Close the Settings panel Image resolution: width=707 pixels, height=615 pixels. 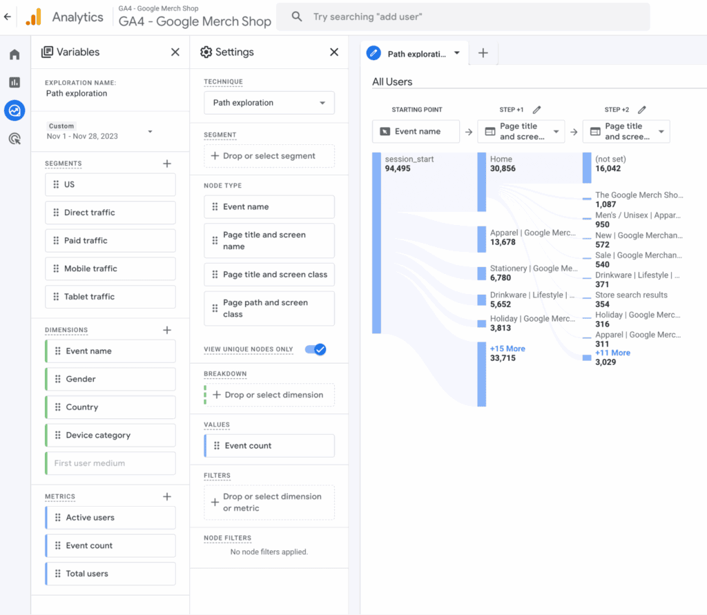(334, 52)
